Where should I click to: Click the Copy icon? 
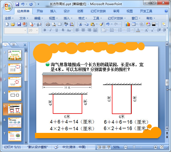click(x=87, y=24)
